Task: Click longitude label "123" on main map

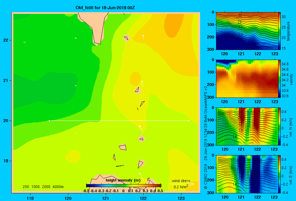Action: coord(181,198)
